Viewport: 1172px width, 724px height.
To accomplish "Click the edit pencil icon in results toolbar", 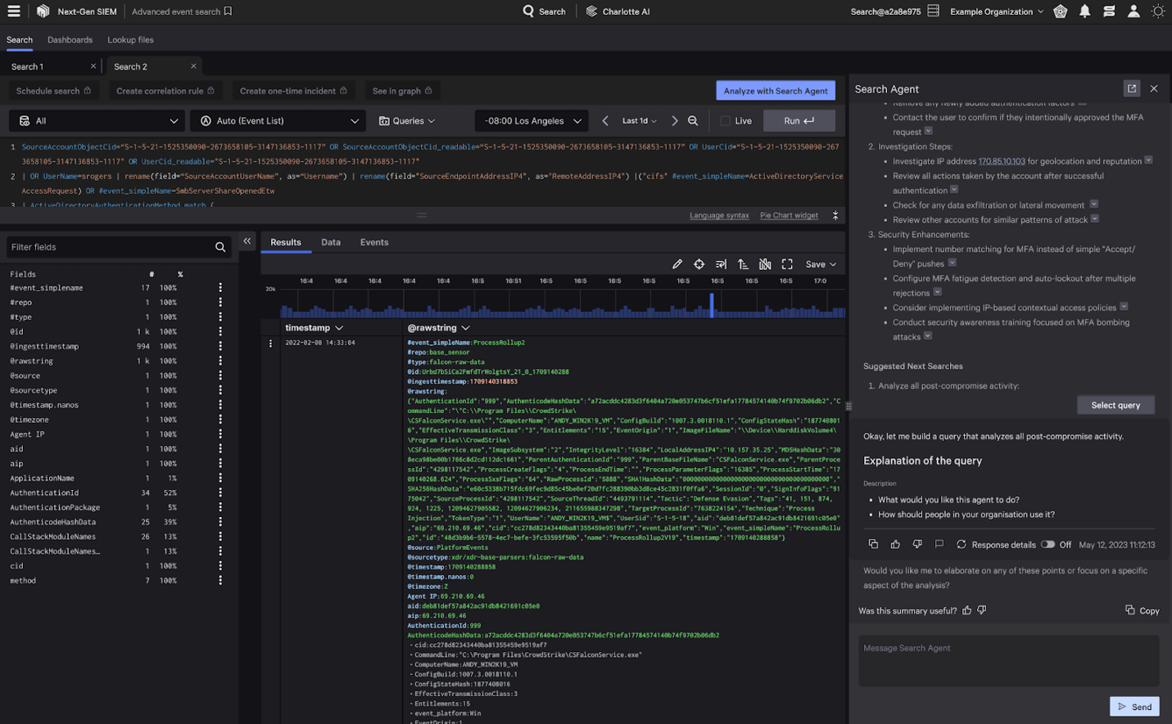I will pyautogui.click(x=677, y=264).
